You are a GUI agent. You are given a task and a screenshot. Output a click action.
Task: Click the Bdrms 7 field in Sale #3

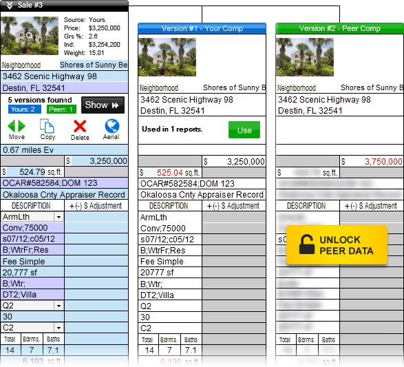point(32,350)
